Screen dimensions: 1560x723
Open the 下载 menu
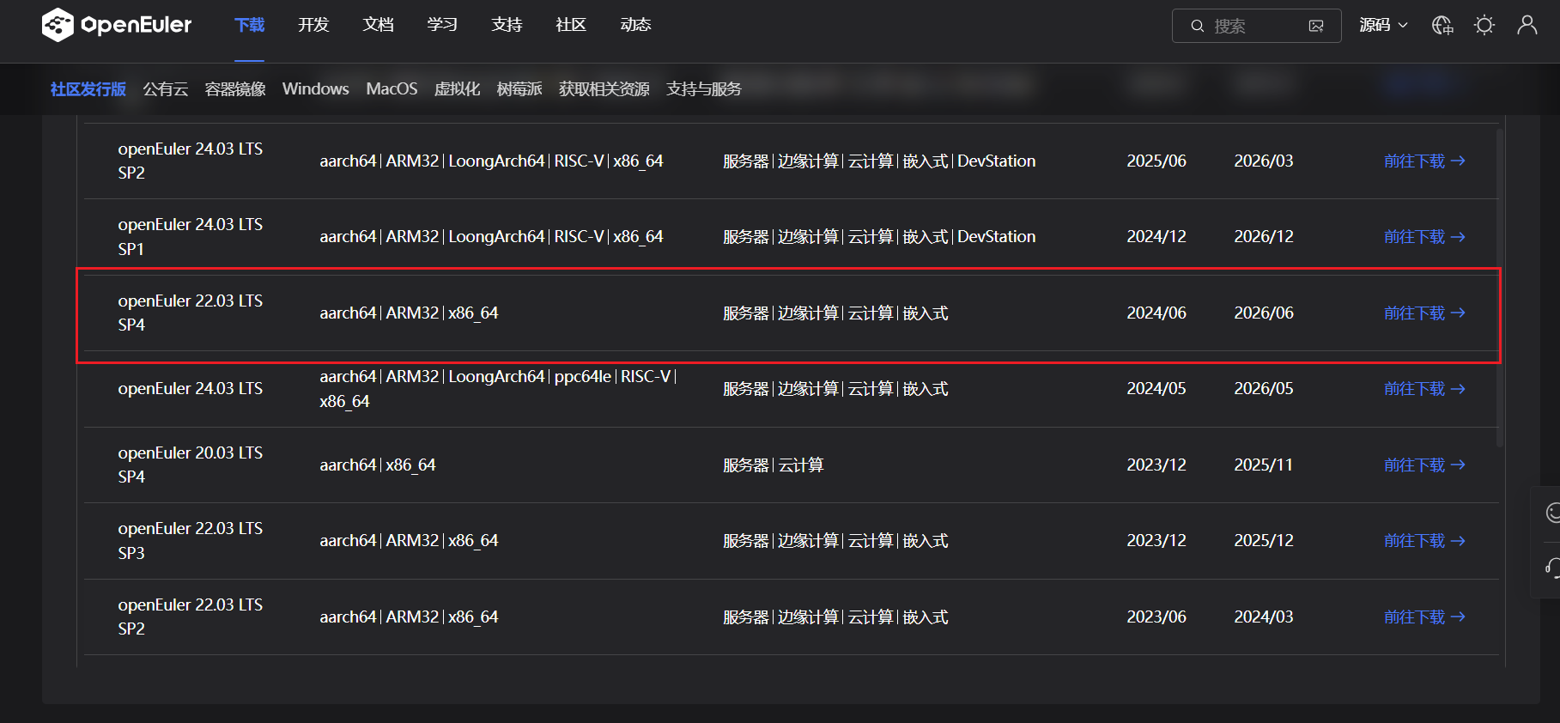(x=250, y=25)
